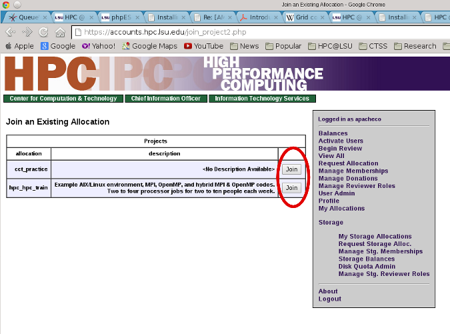Switch to the phpES tab

tap(119, 17)
